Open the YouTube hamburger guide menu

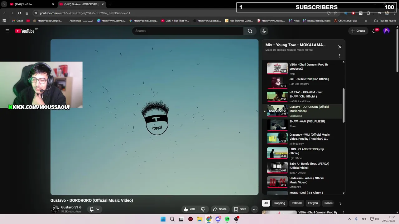point(7,31)
